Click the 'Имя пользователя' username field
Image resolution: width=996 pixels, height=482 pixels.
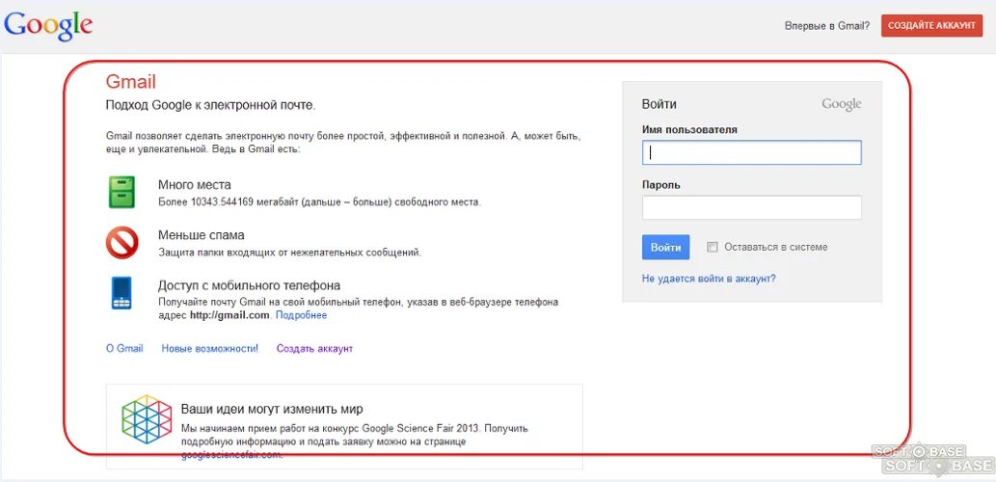751,153
